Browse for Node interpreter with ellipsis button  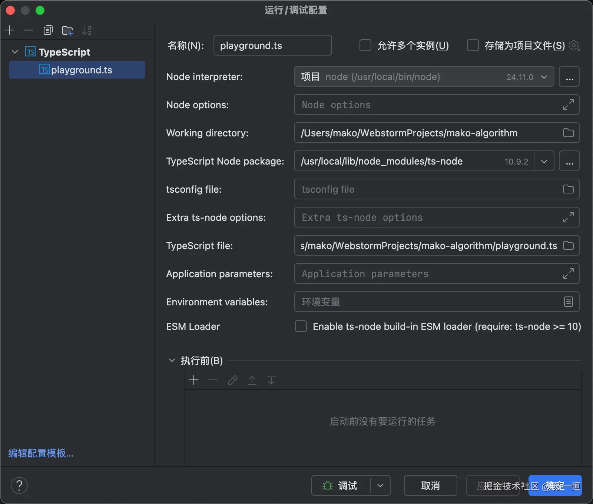click(x=569, y=76)
